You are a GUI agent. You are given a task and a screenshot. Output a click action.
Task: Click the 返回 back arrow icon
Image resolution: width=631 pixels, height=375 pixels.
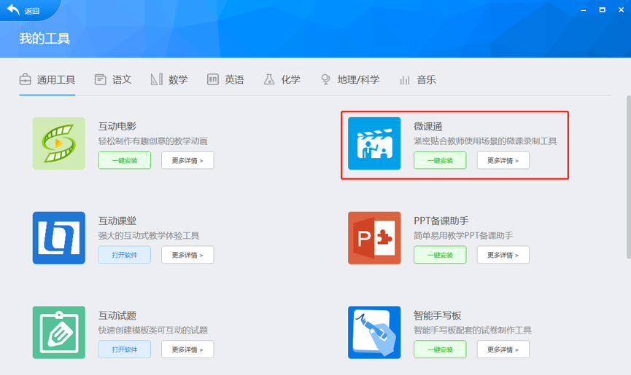[13, 9]
